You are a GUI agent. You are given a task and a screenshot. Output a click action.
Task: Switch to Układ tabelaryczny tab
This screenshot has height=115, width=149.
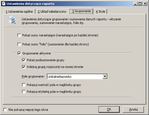point(52,12)
